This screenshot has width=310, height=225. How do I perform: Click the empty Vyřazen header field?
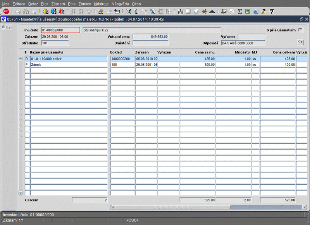coord(251,36)
